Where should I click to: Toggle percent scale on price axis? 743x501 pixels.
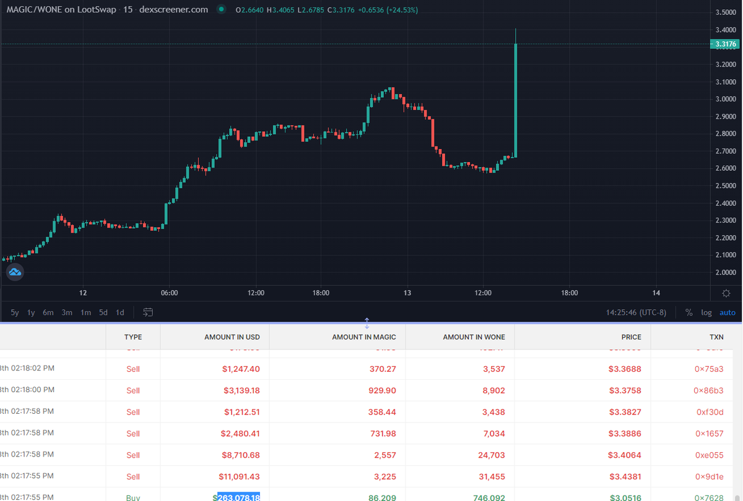[x=689, y=312]
